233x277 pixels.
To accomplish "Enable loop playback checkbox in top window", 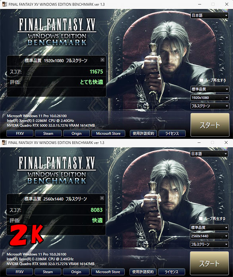I will coord(202,80).
